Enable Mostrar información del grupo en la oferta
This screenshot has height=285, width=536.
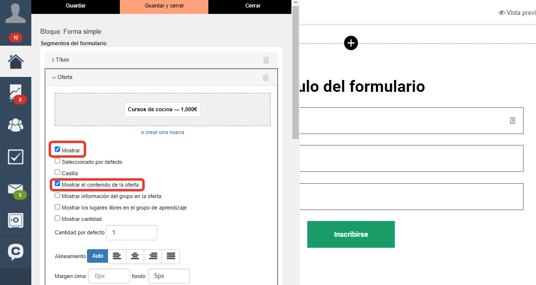58,196
